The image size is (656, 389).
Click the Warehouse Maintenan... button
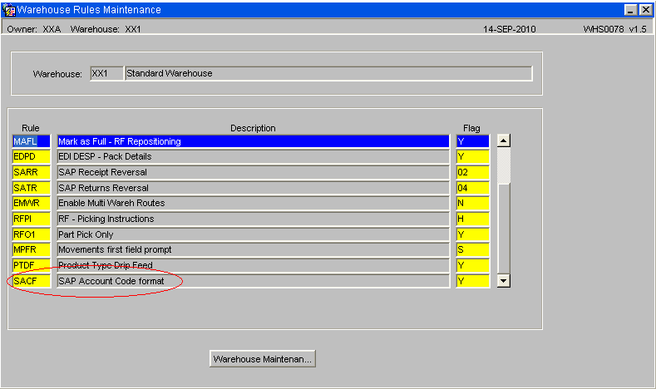pyautogui.click(x=262, y=359)
